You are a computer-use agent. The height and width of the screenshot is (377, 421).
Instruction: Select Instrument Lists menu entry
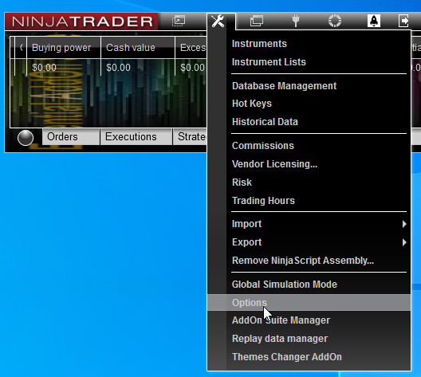click(x=309, y=62)
